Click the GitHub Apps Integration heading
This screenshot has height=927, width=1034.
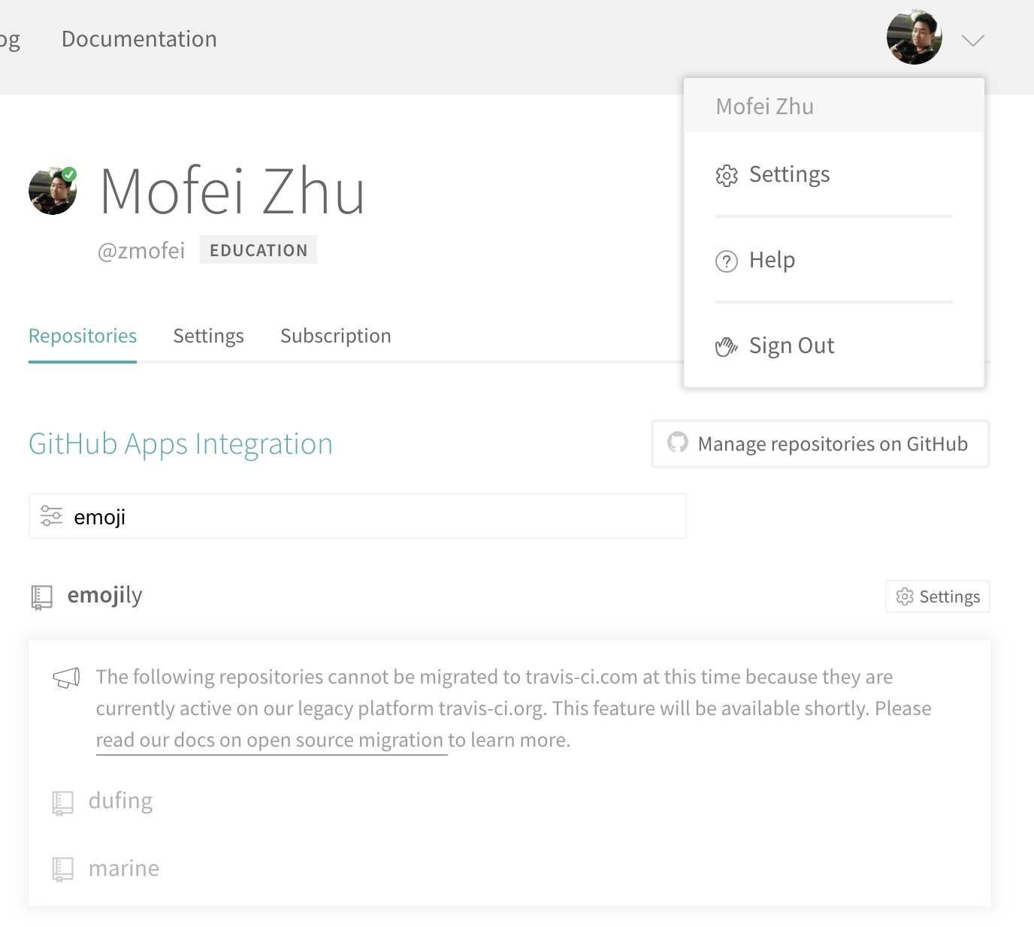click(180, 444)
